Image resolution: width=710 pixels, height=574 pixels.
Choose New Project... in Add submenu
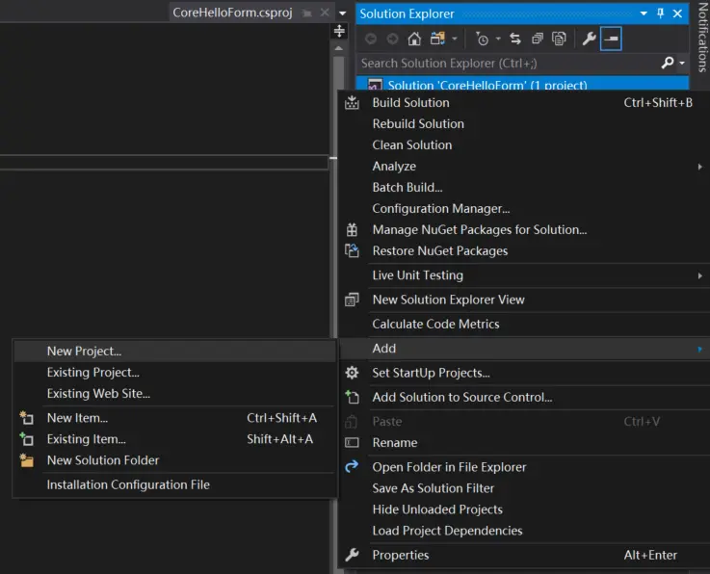click(174, 352)
